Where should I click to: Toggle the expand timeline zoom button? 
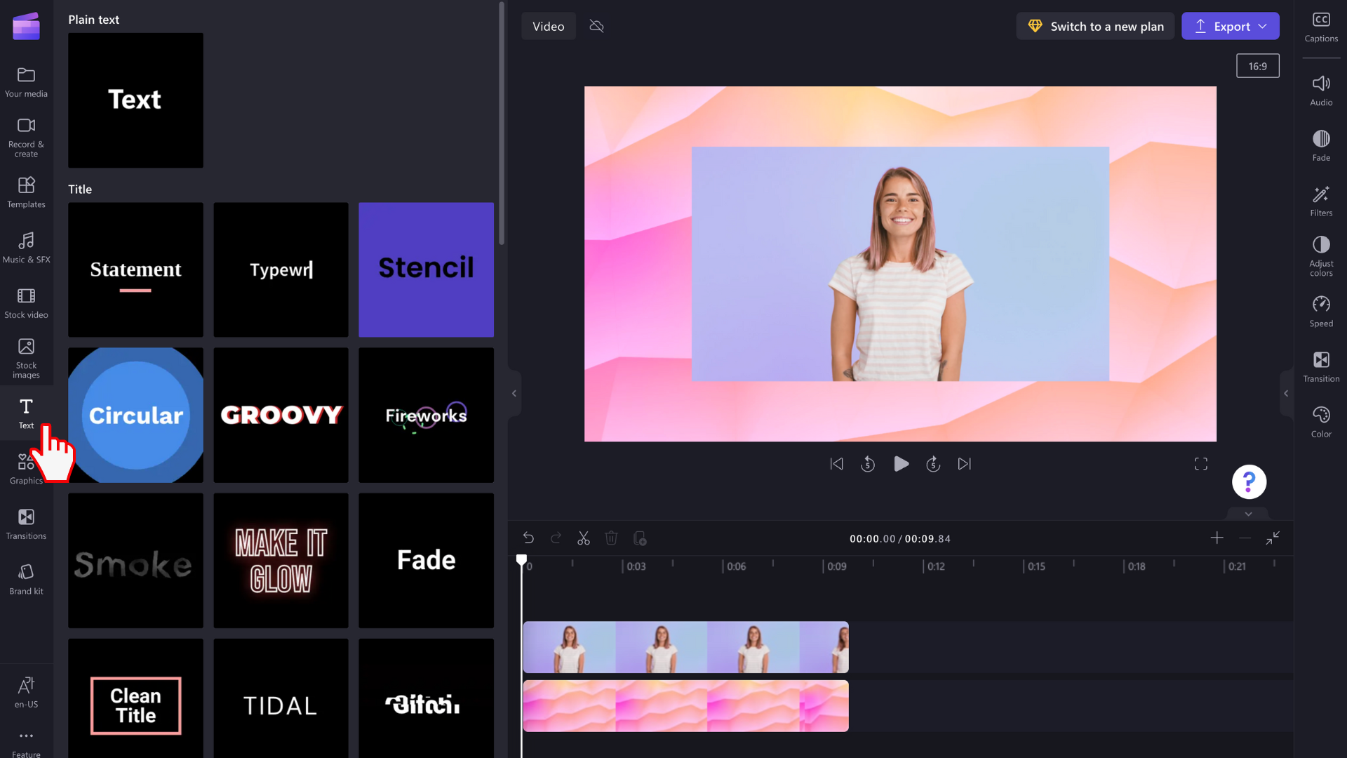point(1274,537)
